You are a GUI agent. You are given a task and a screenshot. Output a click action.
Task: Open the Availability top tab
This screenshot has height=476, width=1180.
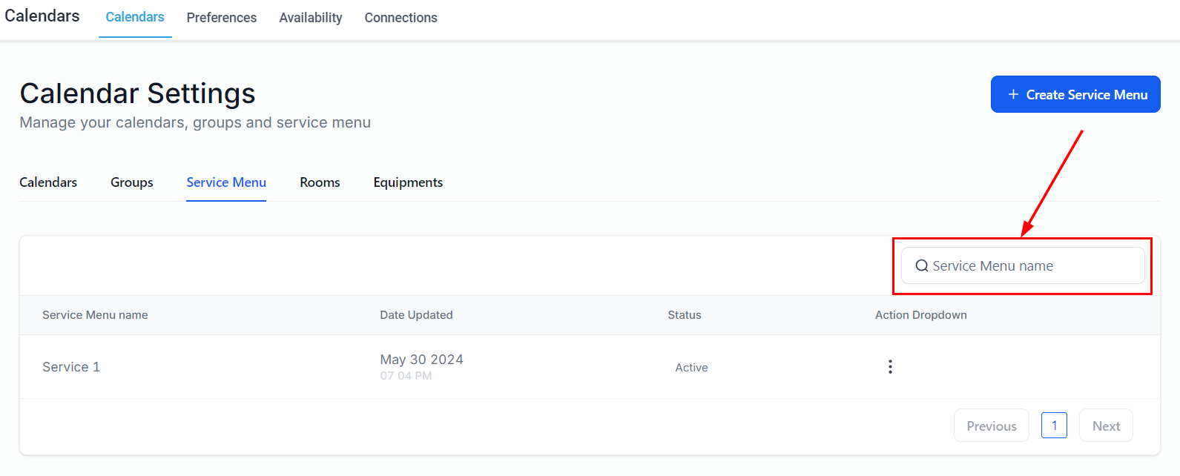[x=310, y=18]
